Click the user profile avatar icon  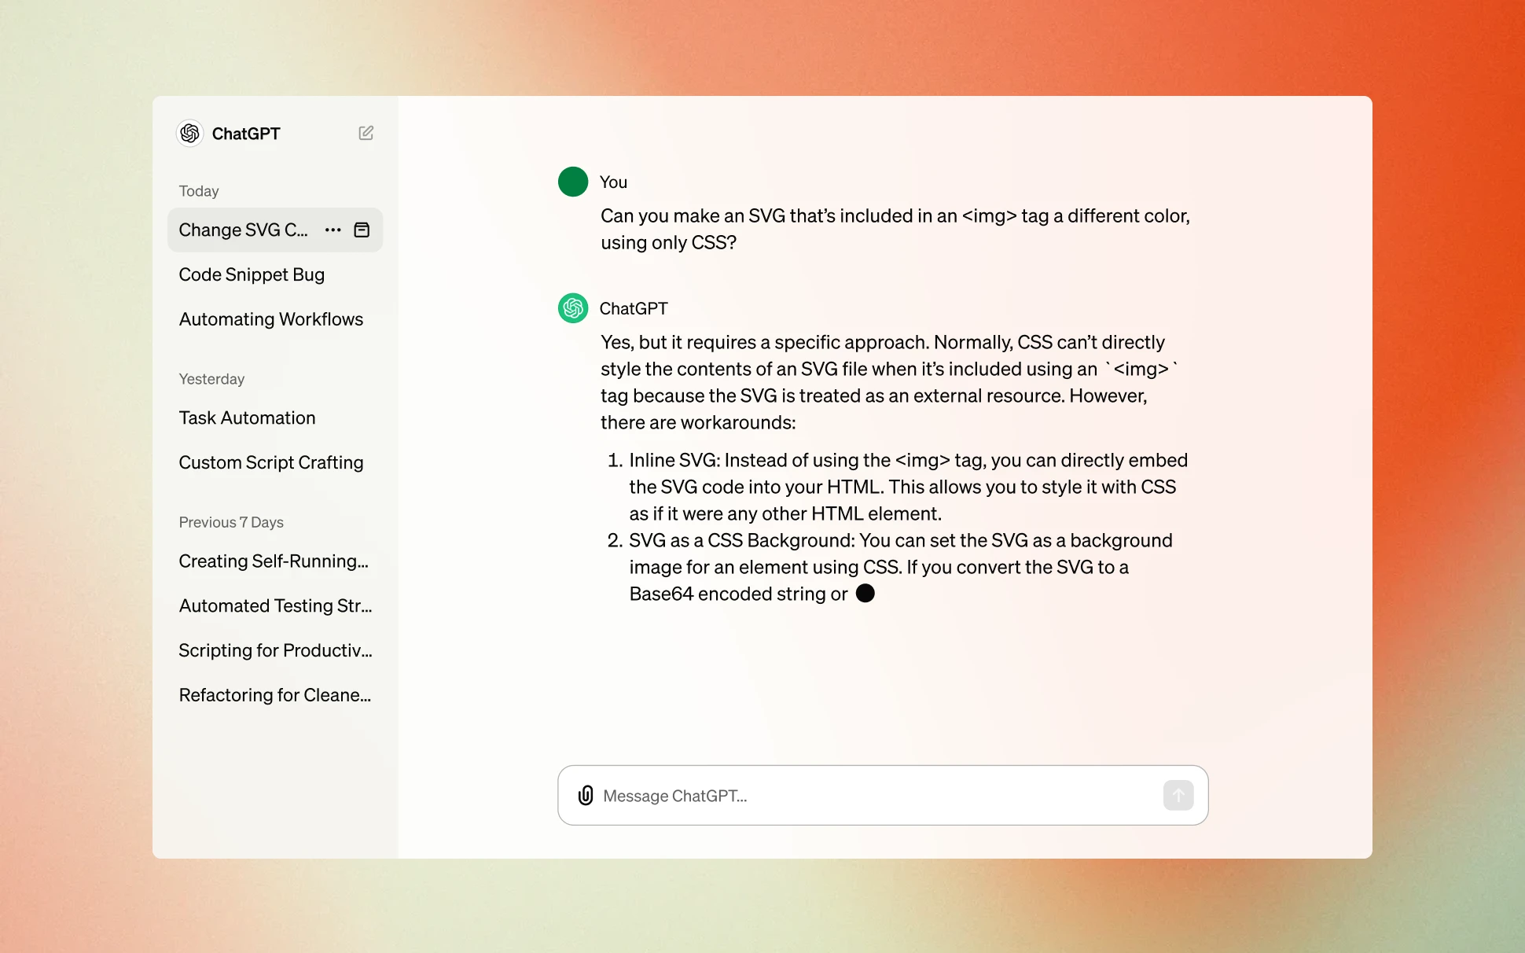tap(573, 180)
